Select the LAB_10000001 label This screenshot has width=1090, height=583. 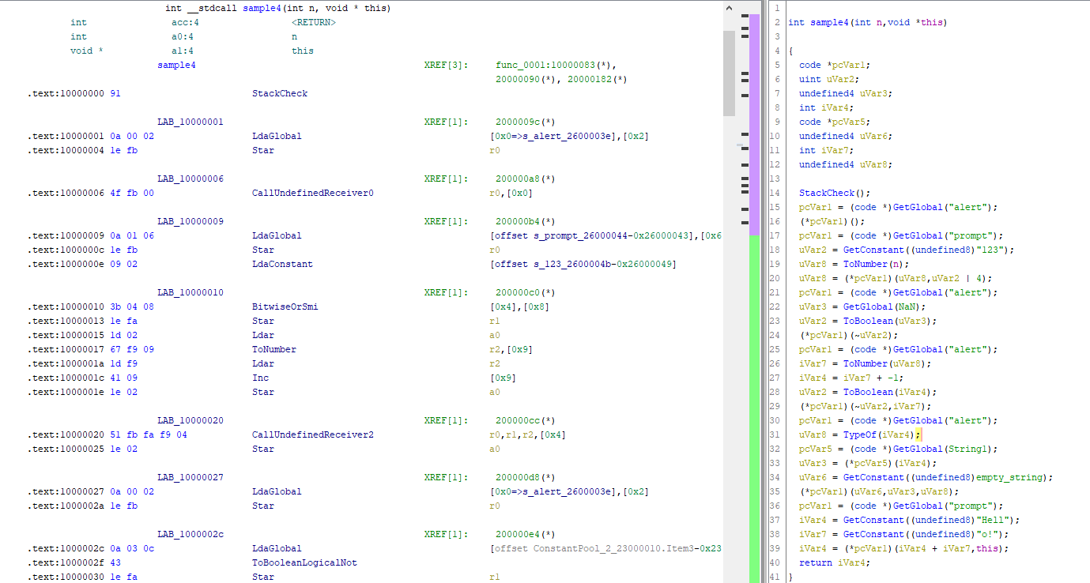190,122
